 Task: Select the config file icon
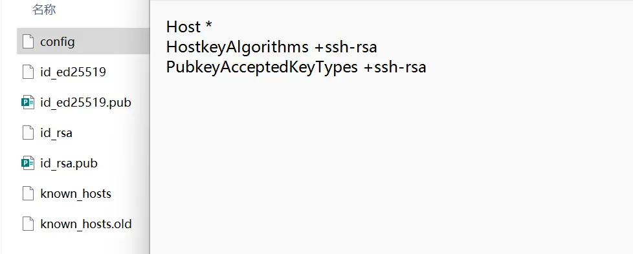[x=28, y=41]
